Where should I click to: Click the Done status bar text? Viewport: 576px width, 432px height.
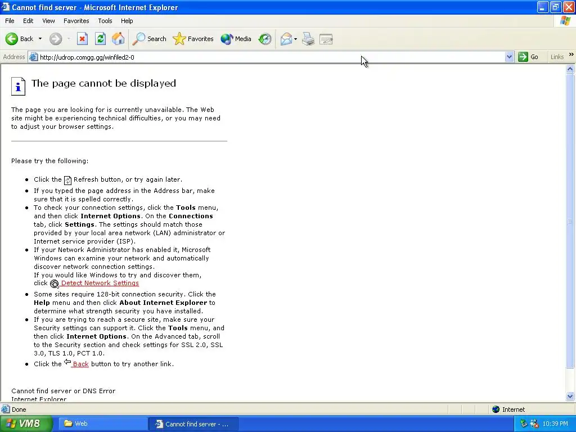pos(19,409)
